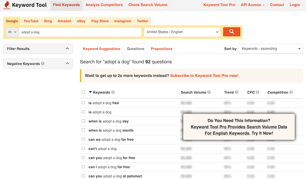Check 'can you adopt a dog at petsmart' row
Screen dimensions: 306x179
coord(83,176)
